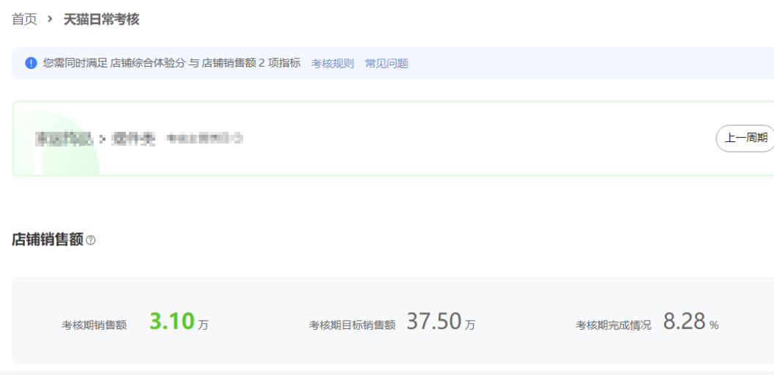
Task: Open the 常见问题 link
Action: tap(387, 63)
